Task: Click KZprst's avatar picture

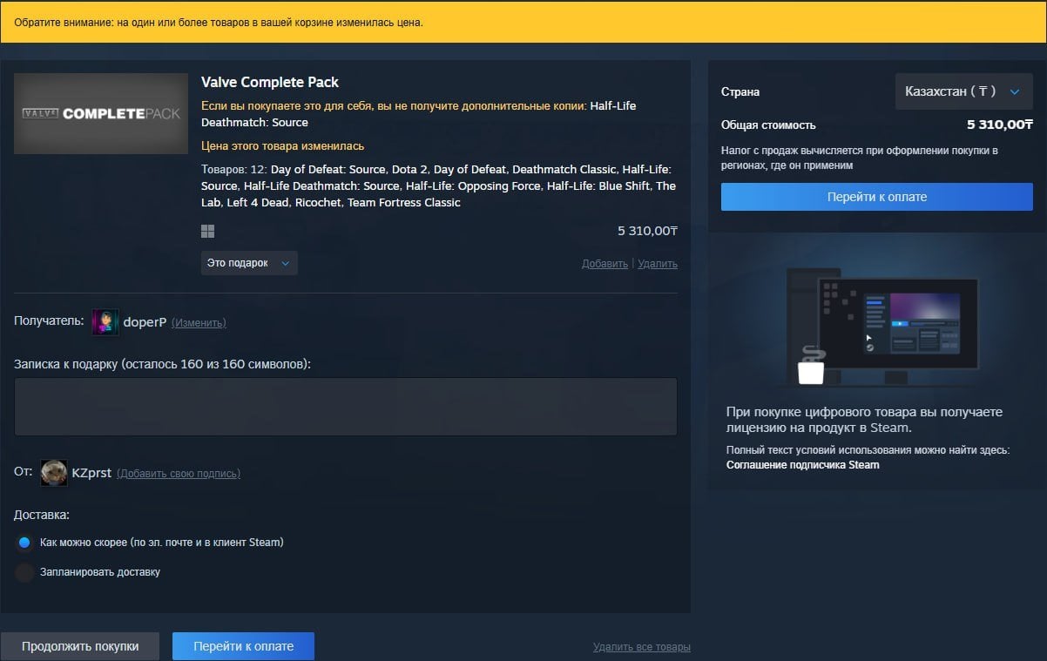Action: 53,472
